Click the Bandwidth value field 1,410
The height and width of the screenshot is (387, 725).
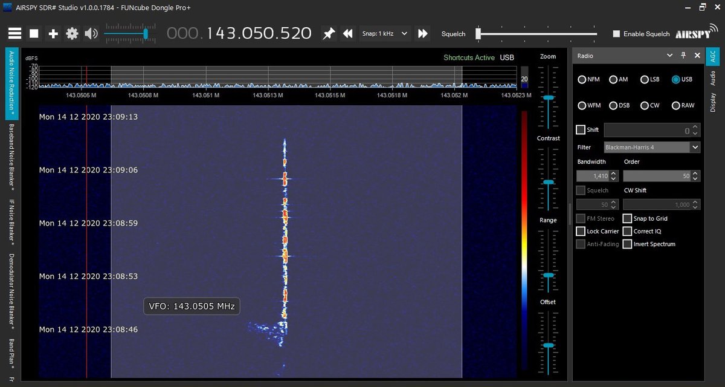pos(593,176)
